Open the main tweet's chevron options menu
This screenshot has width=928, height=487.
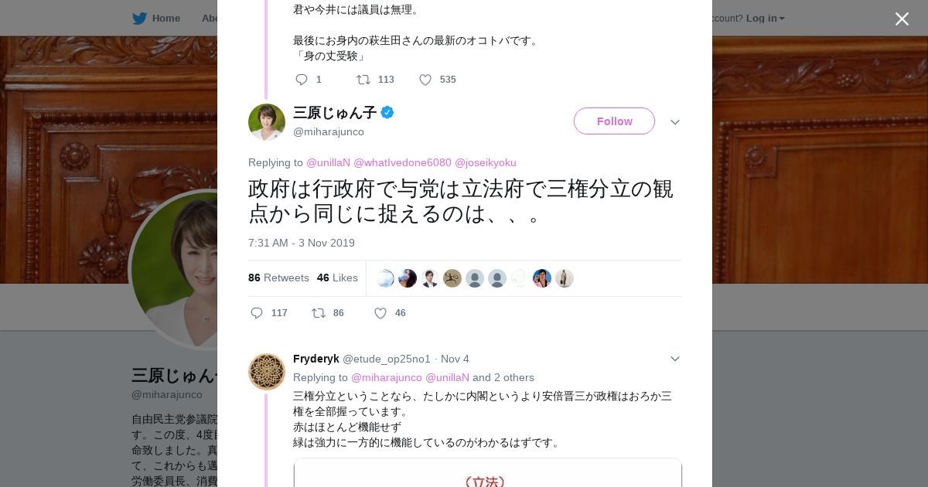click(x=675, y=122)
